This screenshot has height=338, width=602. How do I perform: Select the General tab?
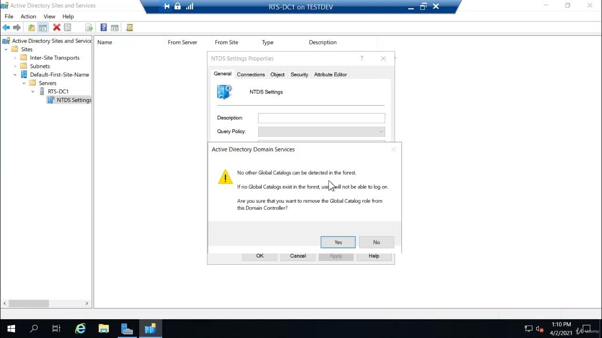coord(222,74)
